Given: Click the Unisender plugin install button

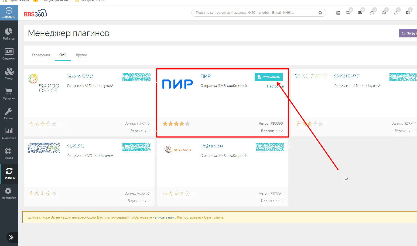Looking at the screenshot, I should 270,147.
